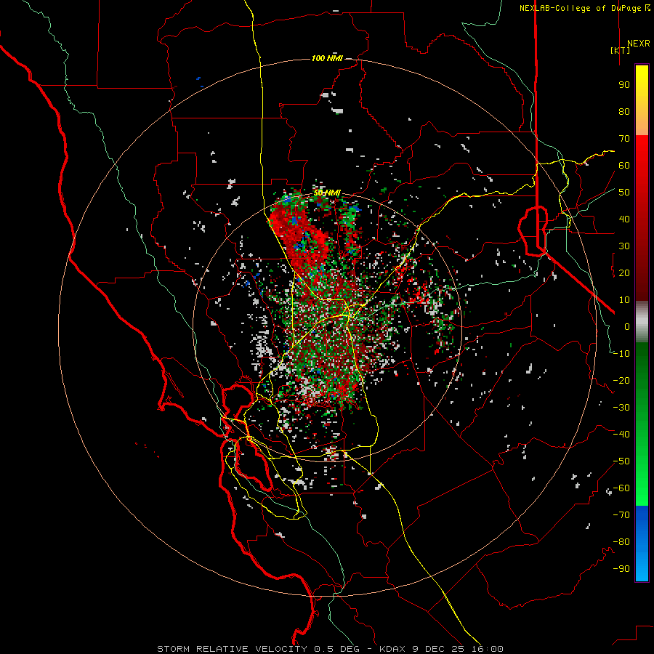
Task: Click the 20 value on the scale
Action: click(624, 273)
